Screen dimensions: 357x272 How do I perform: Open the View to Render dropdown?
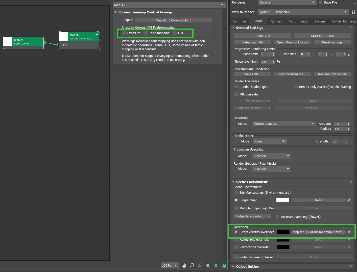point(303,12)
